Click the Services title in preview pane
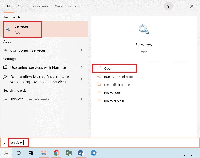200x158 pixels. [x=144, y=45]
